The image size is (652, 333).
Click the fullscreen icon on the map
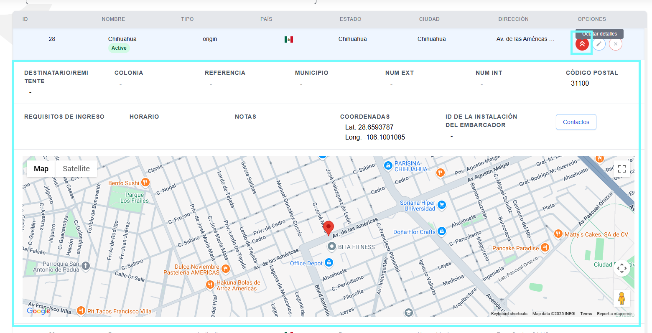[x=622, y=168]
